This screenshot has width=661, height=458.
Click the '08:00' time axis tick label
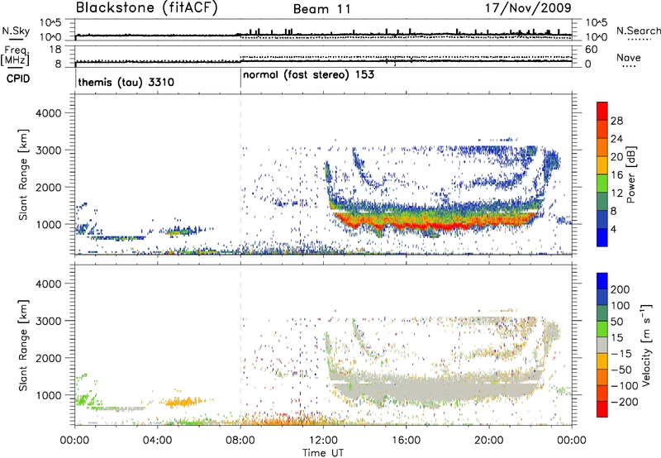240,441
